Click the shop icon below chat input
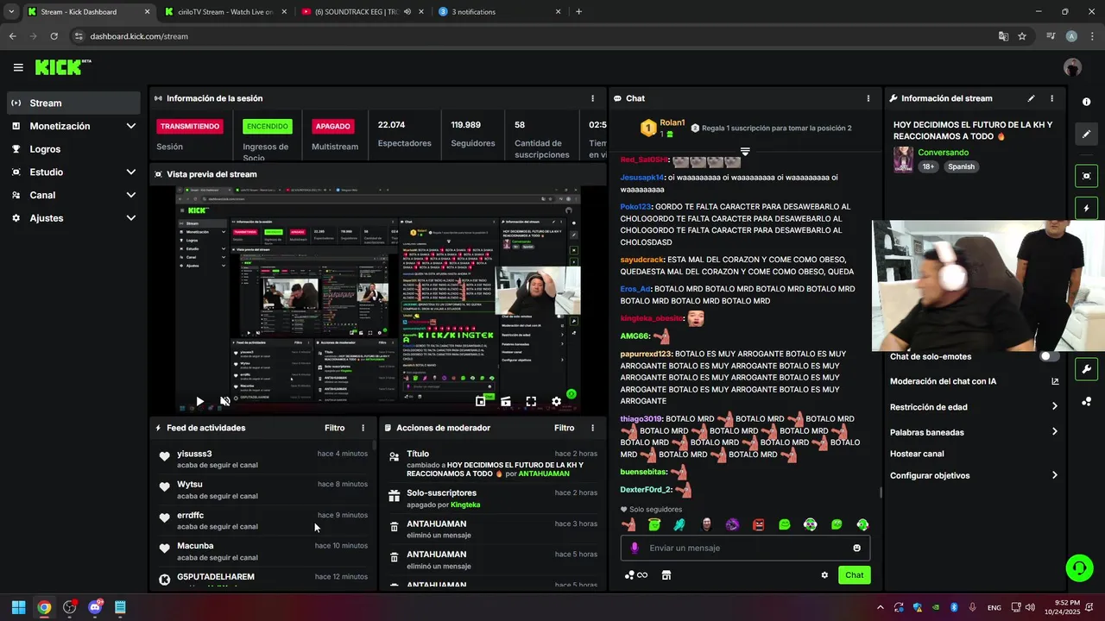This screenshot has width=1105, height=621. click(x=666, y=575)
